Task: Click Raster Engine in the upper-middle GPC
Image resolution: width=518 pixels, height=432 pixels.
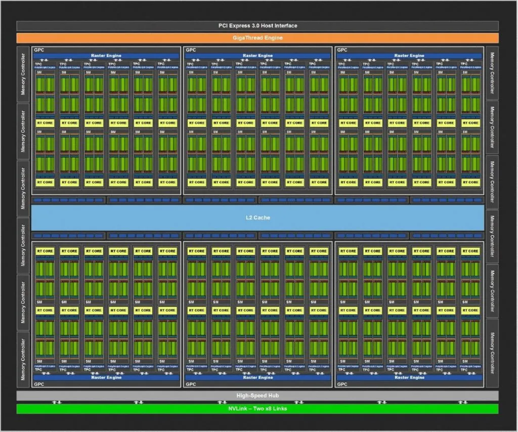Action: (257, 56)
